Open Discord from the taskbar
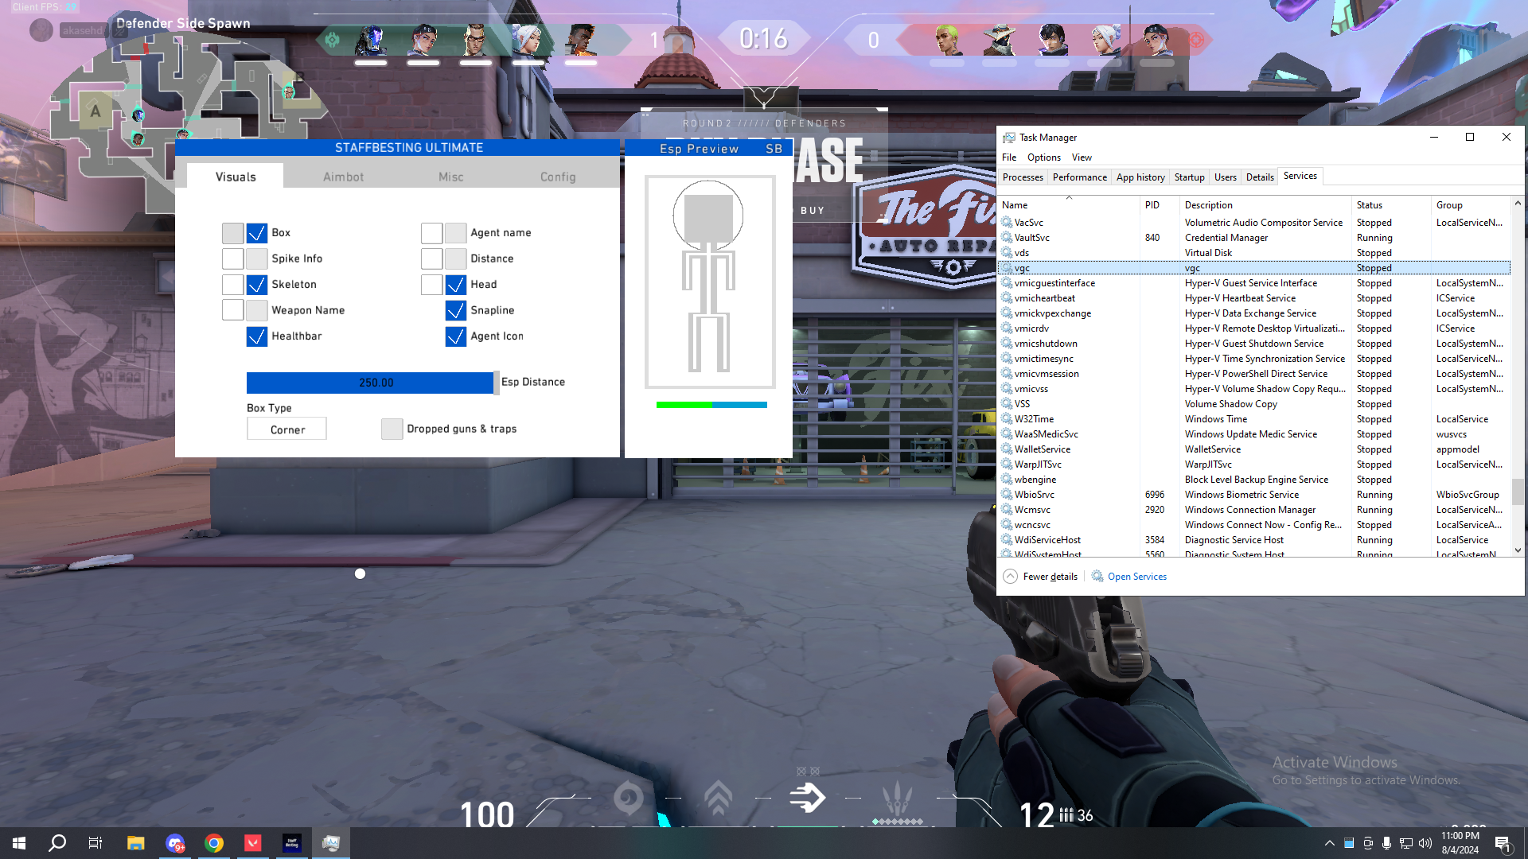Screen dimensions: 1528x859 pyautogui.click(x=175, y=843)
